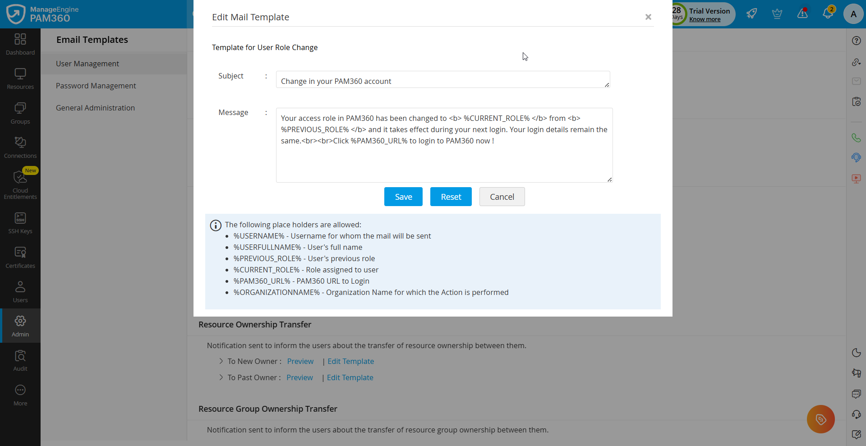Select Password Management menu item
Image resolution: width=866 pixels, height=446 pixels.
[x=96, y=86]
